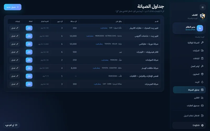The image size is (210, 131).
Task: Click the chat icon in أبي أغير شيء
Action: click(16, 125)
